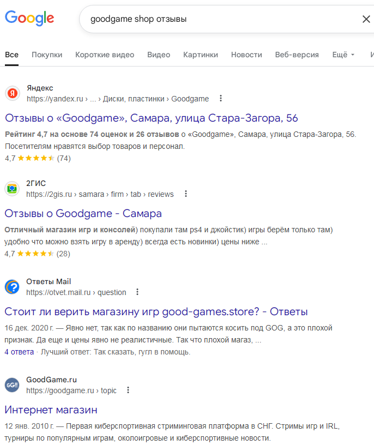This screenshot has height=445, width=374.
Task: Open three-dot menu for Yandex result
Action: tap(221, 99)
